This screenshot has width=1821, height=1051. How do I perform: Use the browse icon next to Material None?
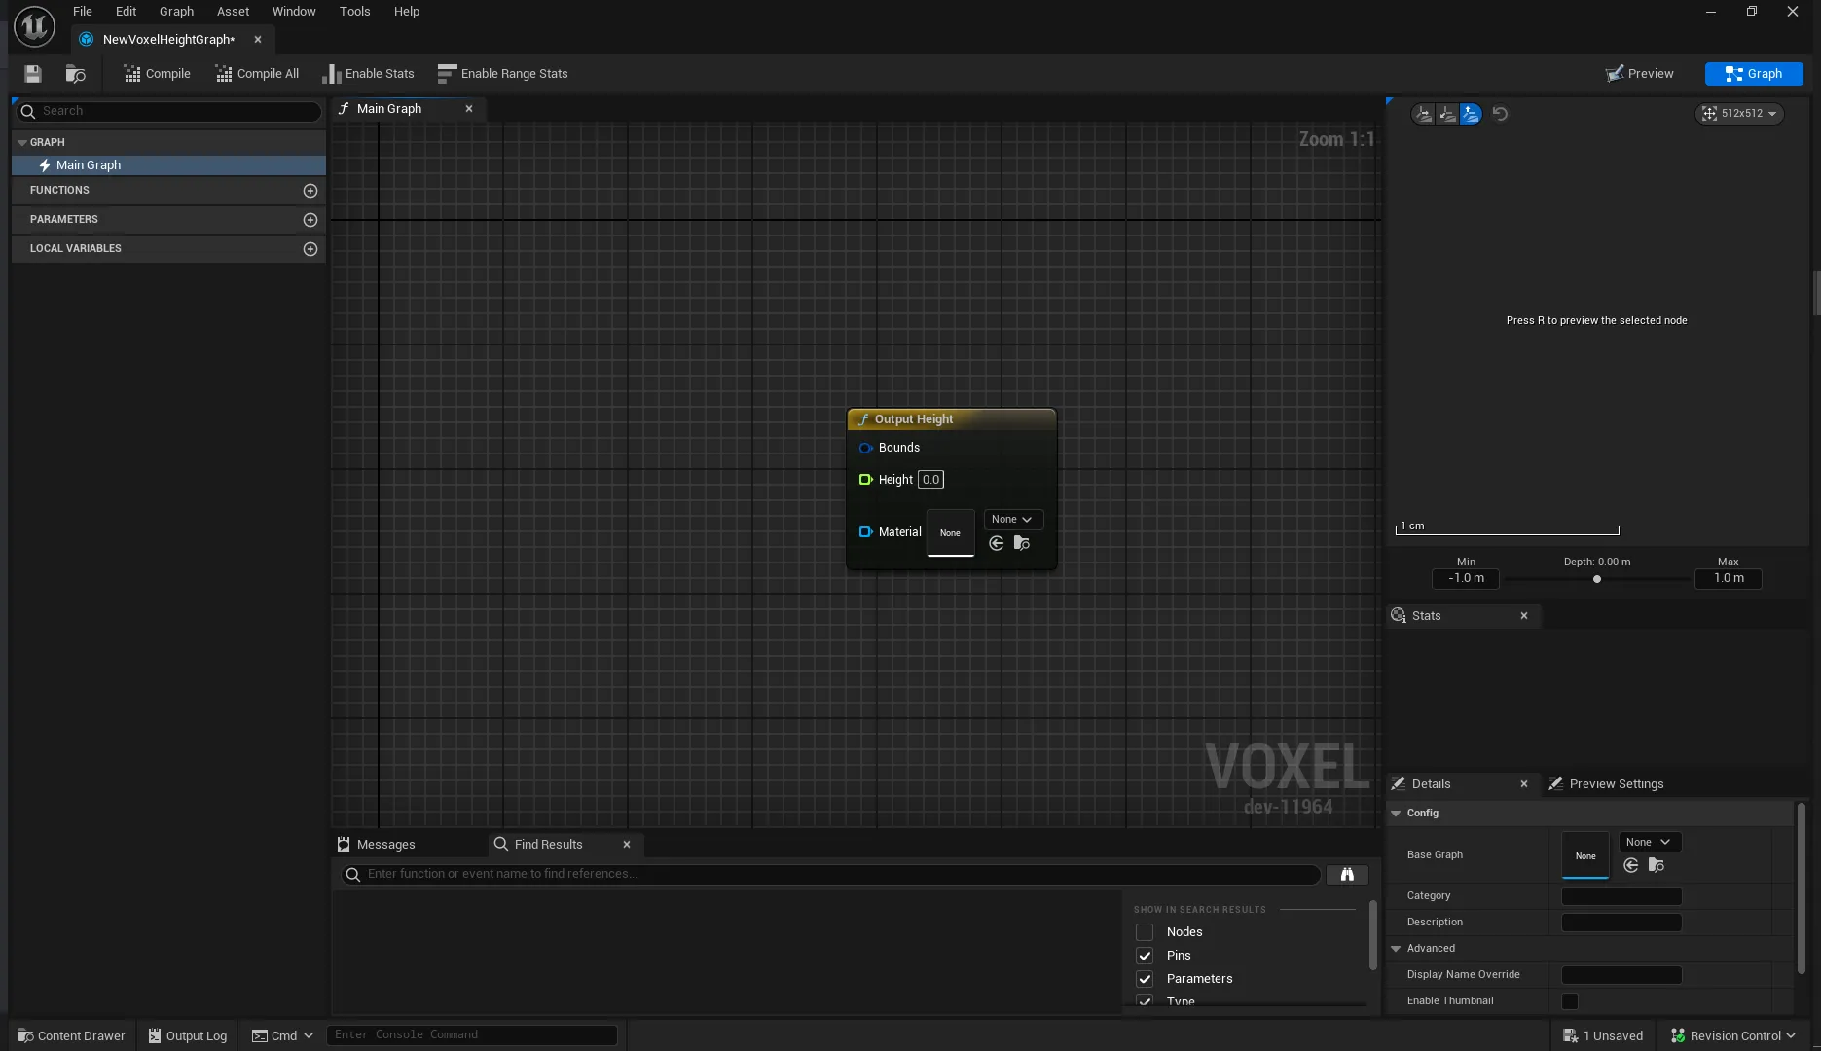(1021, 543)
